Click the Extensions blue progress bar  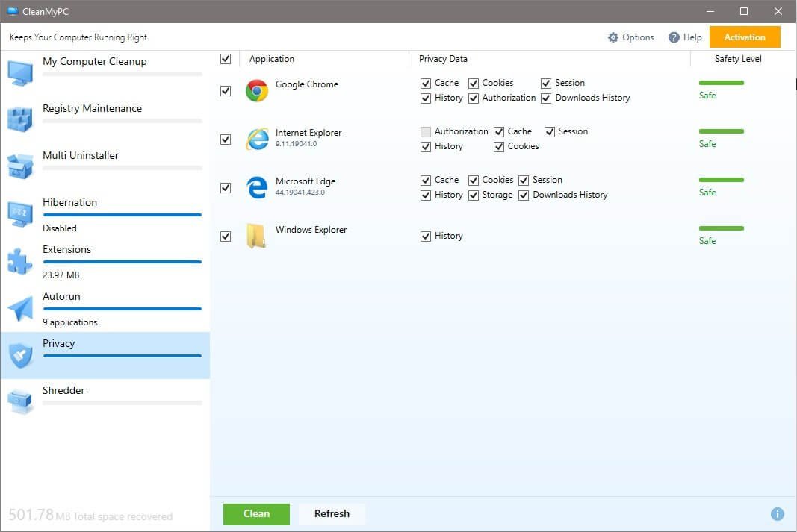(x=123, y=262)
